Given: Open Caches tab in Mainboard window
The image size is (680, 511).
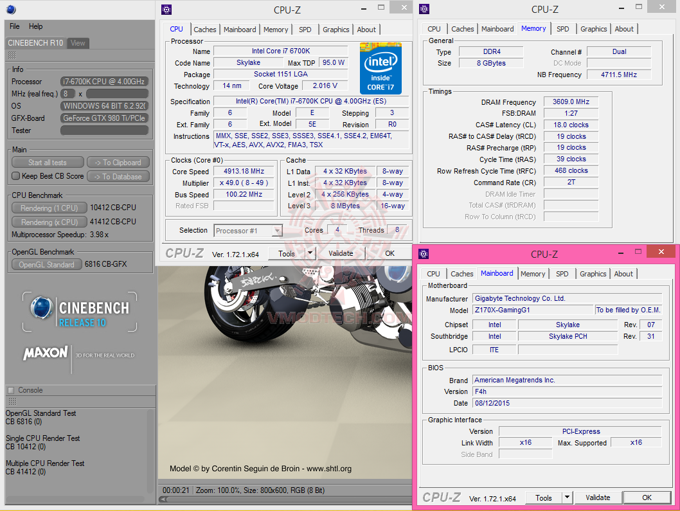Looking at the screenshot, I should pyautogui.click(x=462, y=274).
